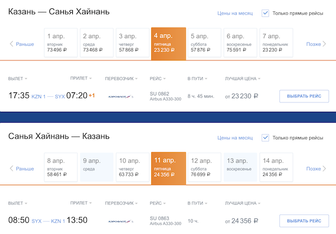Click the left arrow beside return «Раньше»
The image size is (336, 234).
tap(11, 169)
